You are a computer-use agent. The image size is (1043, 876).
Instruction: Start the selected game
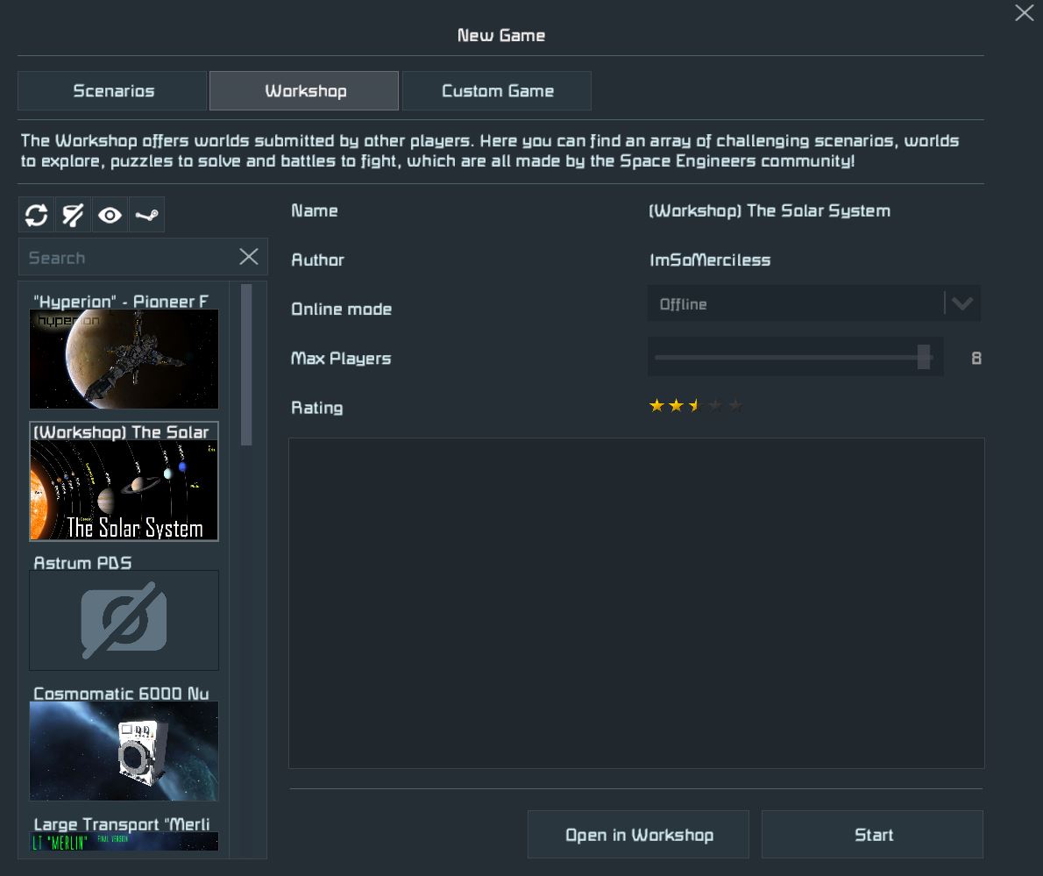[x=873, y=835]
